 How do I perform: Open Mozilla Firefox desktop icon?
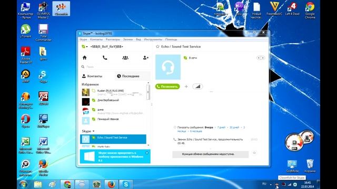coord(43,168)
